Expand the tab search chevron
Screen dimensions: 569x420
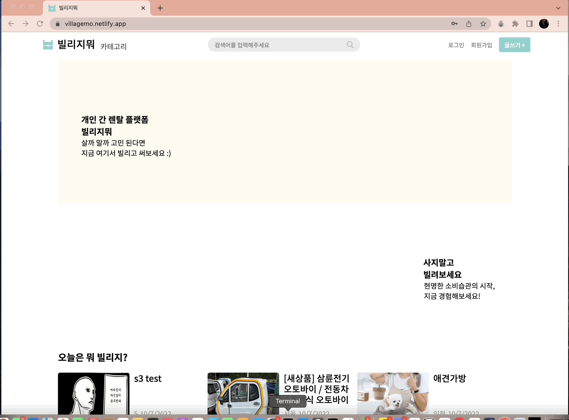558,8
